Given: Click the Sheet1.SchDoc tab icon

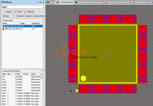Looking at the screenshot, I should [133, 2].
